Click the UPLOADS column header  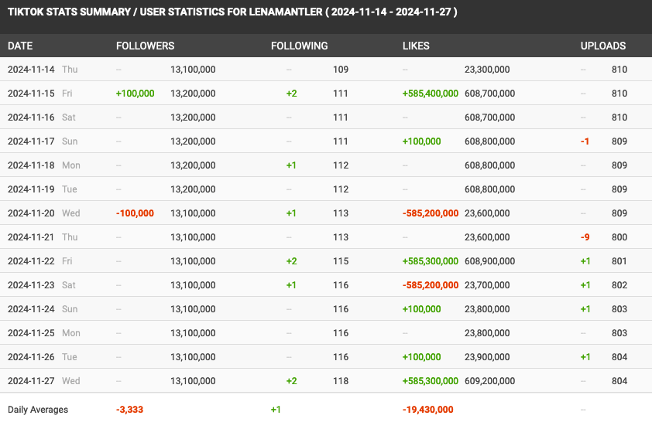pos(603,46)
